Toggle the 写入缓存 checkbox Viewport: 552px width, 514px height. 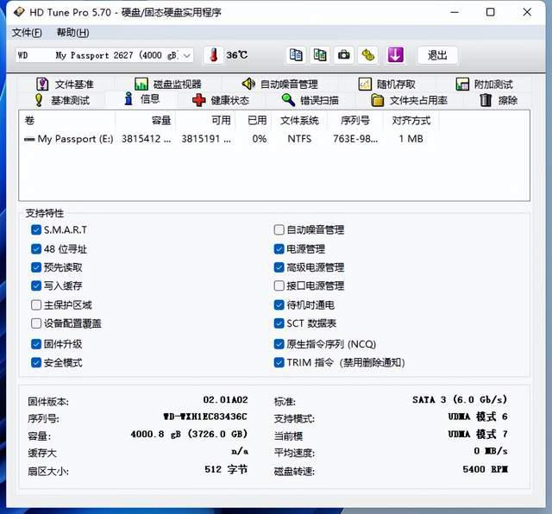tap(36, 285)
